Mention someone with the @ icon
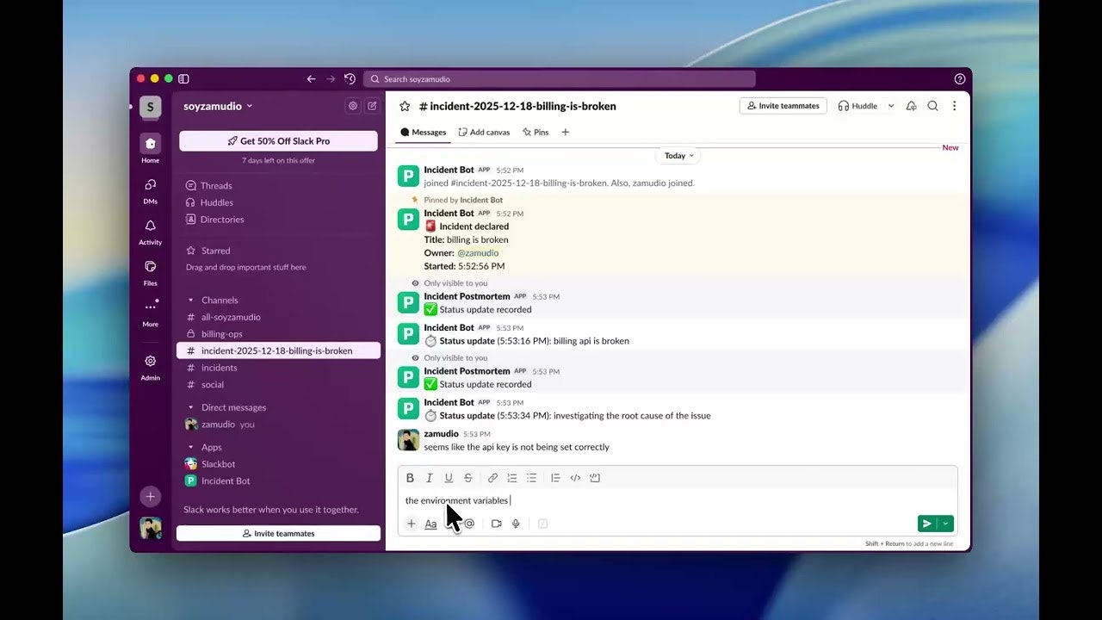The height and width of the screenshot is (620, 1102). pos(469,524)
